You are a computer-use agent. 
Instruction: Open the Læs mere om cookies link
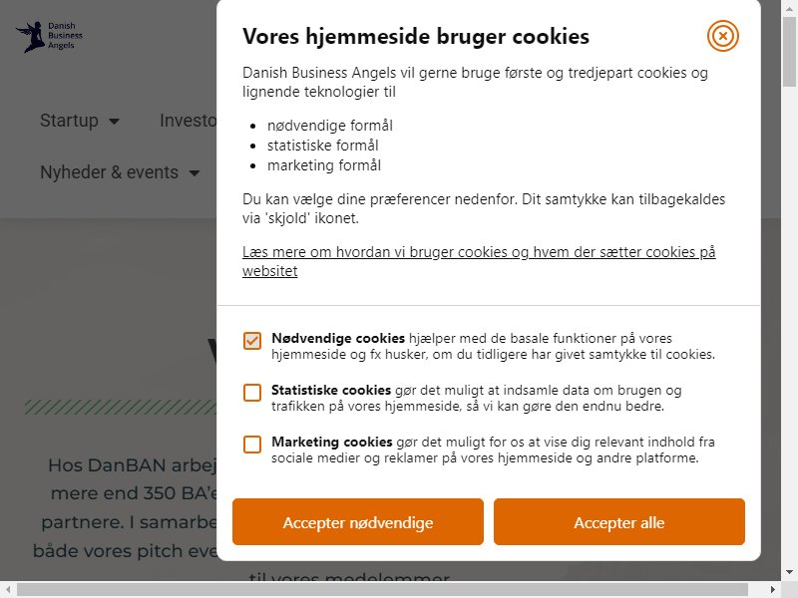coord(479,261)
